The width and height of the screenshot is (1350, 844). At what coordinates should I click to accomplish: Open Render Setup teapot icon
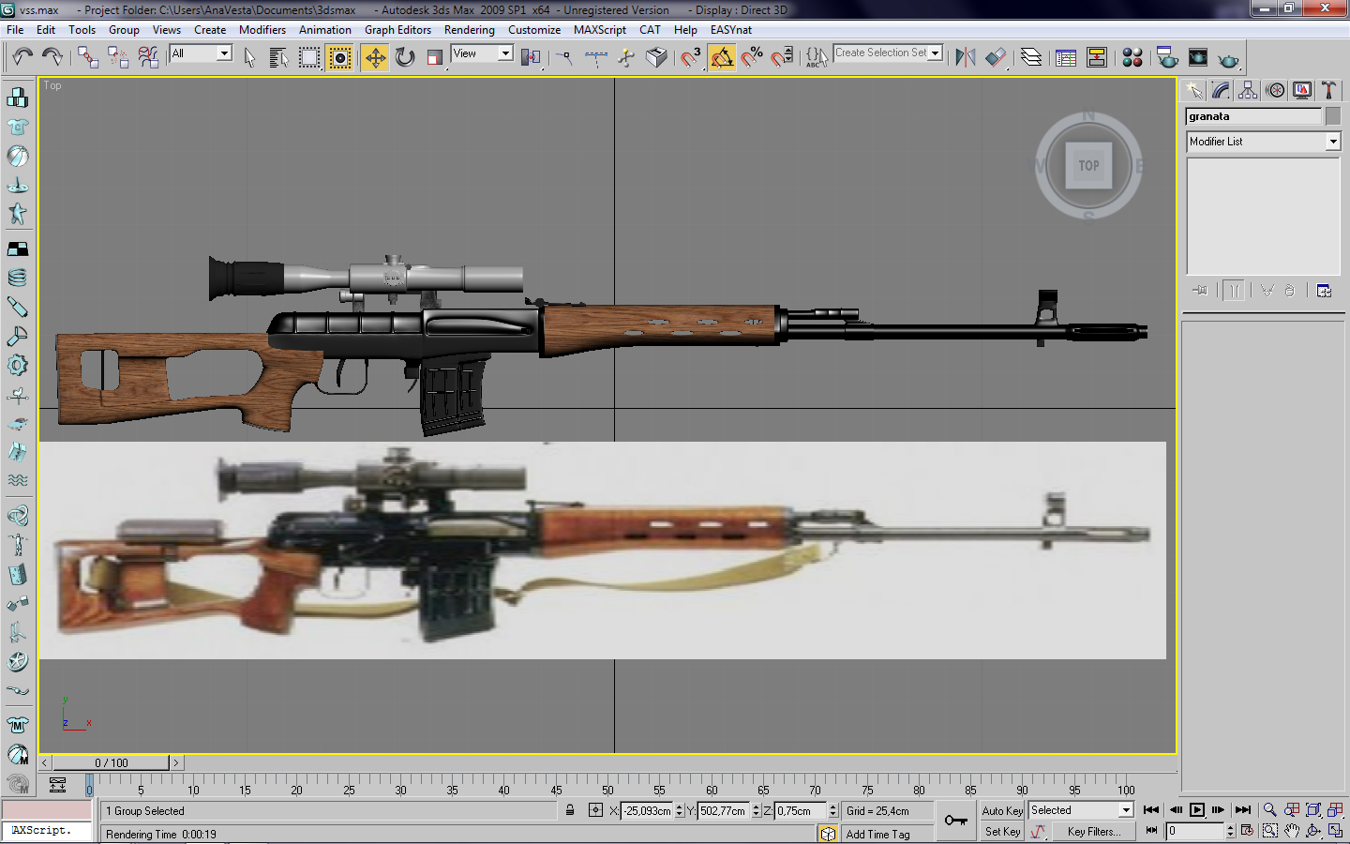[1167, 57]
